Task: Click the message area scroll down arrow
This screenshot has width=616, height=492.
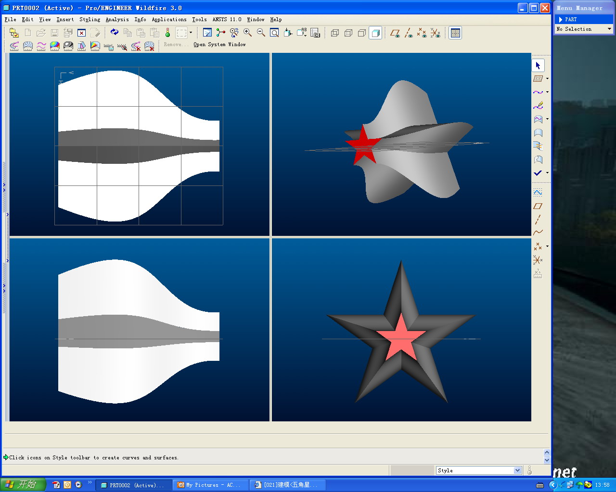Action: [x=547, y=460]
